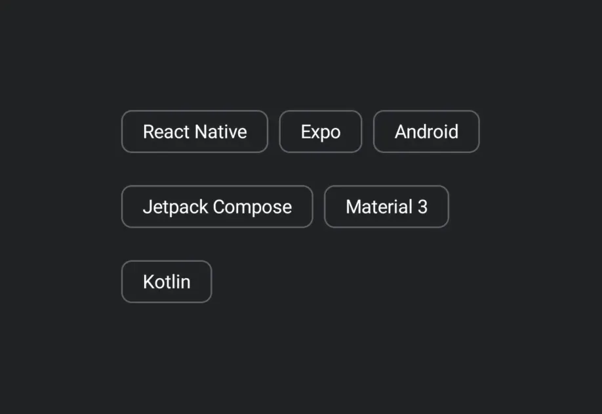Toggle the Kotlin filter tag
The height and width of the screenshot is (414, 602).
(167, 282)
